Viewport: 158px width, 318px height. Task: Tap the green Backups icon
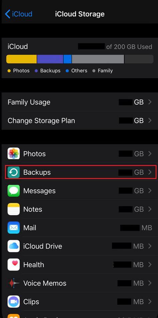(14, 172)
